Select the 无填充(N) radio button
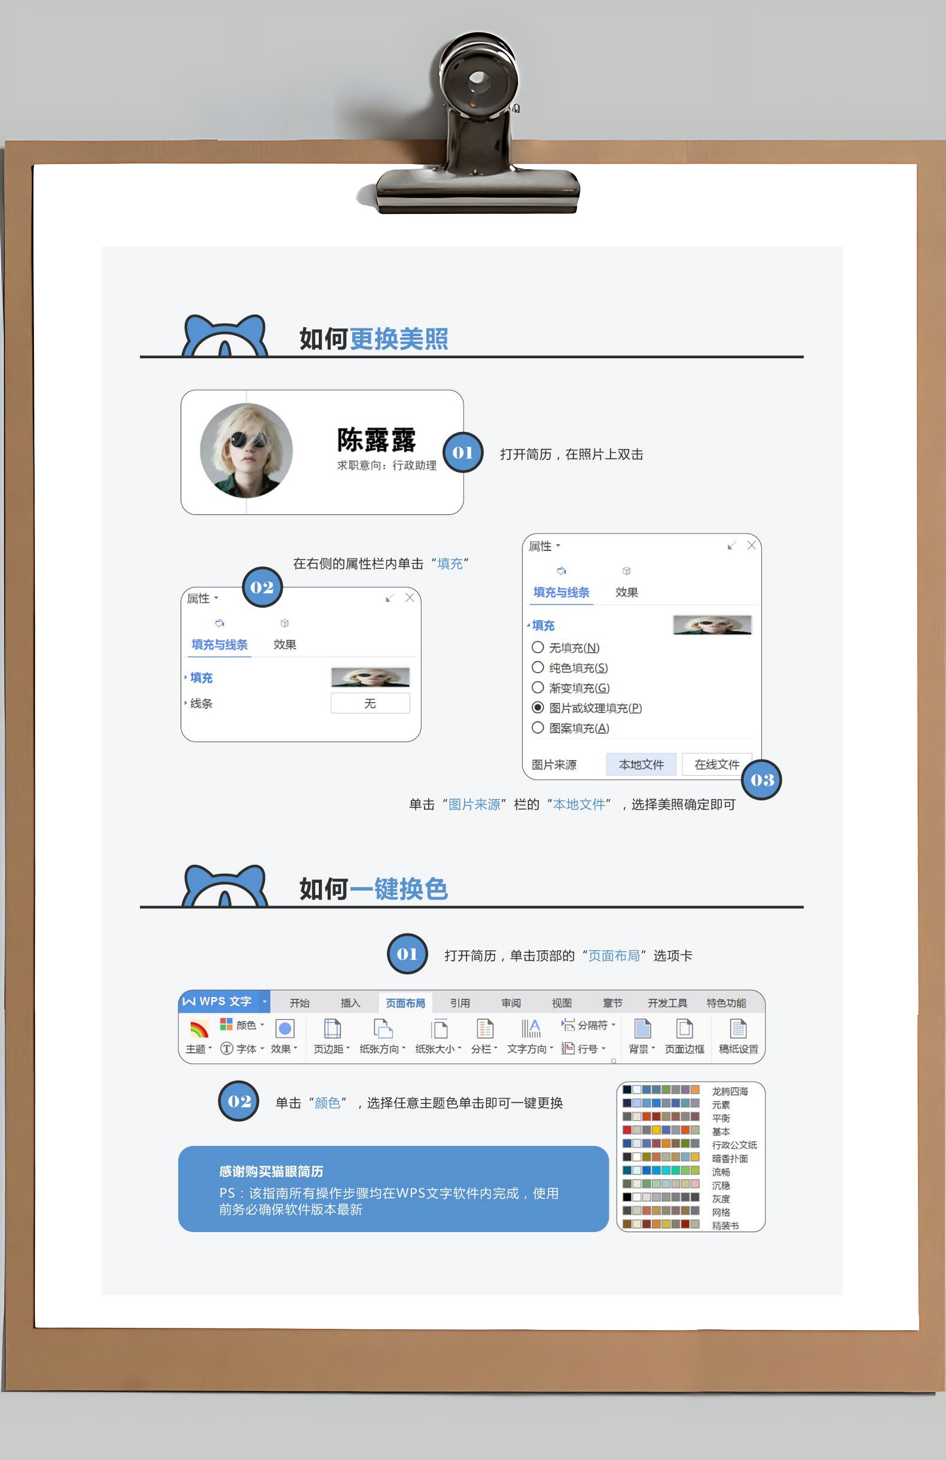The image size is (946, 1460). 538,647
